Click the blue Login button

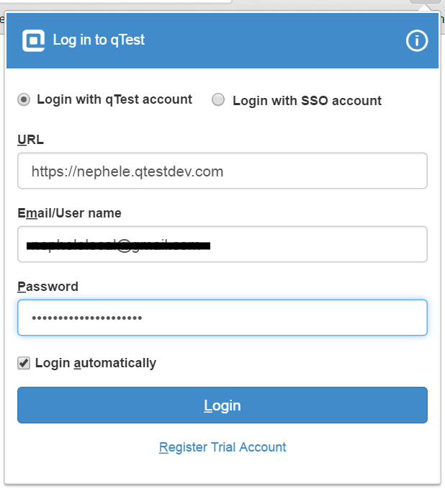[x=223, y=405]
